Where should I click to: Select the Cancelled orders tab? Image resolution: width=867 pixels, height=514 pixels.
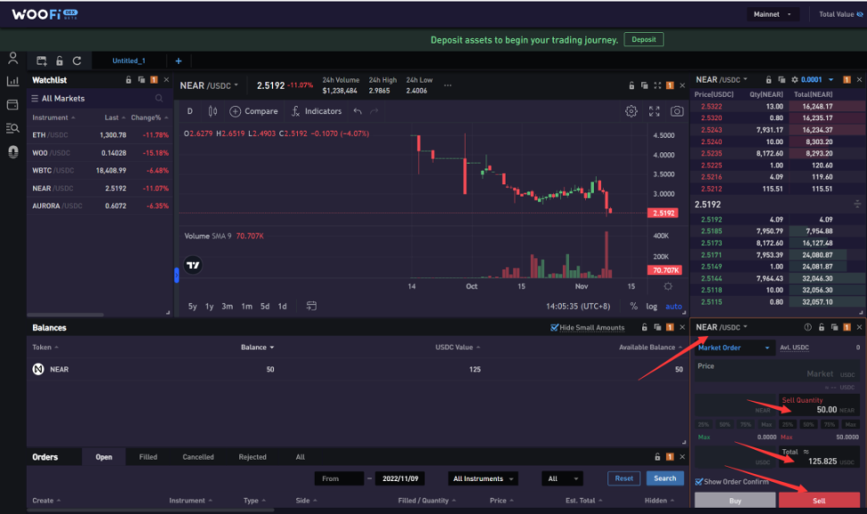[x=198, y=457]
